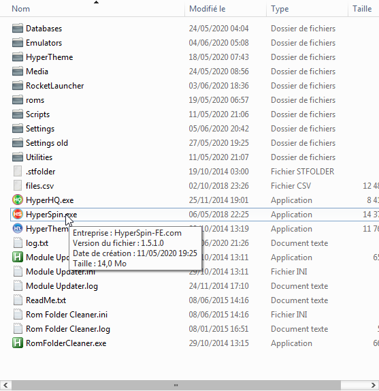379x391 pixels.
Task: Select the Rom Folder Cleaner.log file name
Action: click(x=68, y=328)
